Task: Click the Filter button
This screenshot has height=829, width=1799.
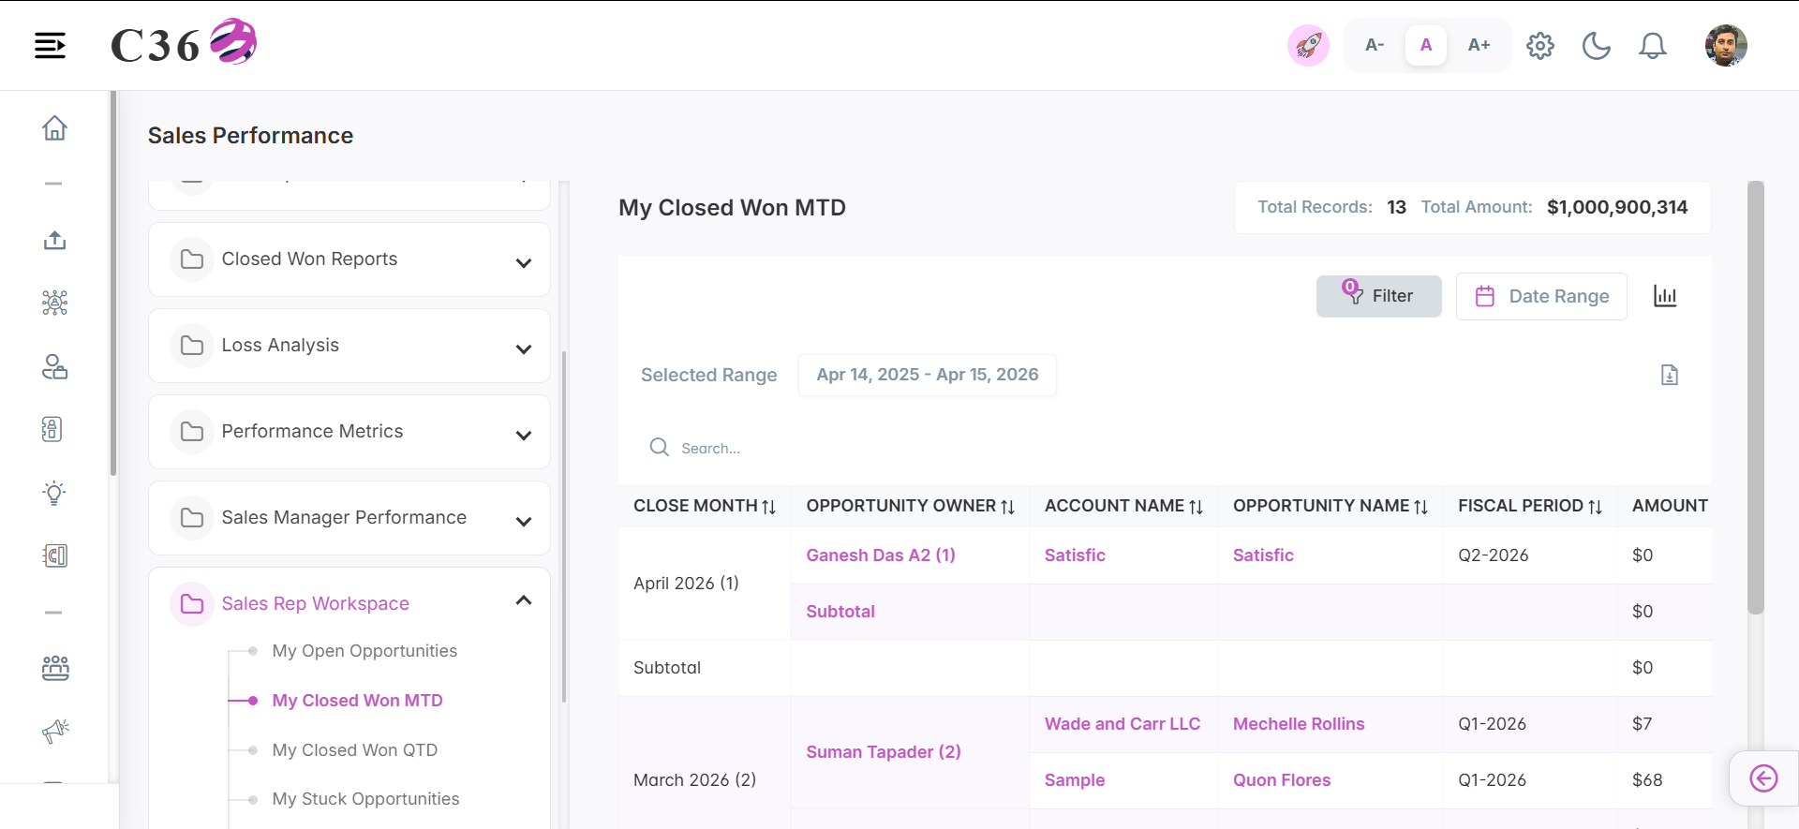Action: point(1378,296)
